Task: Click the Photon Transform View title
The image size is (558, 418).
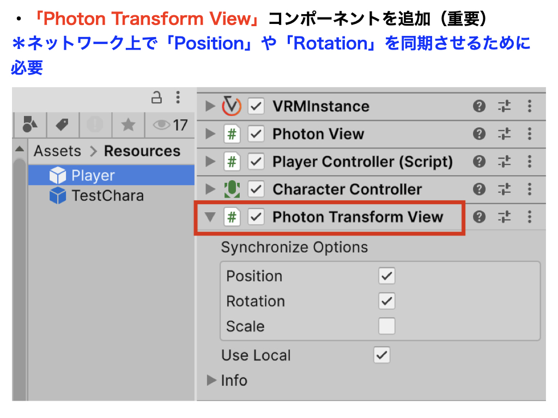Action: pyautogui.click(x=357, y=217)
